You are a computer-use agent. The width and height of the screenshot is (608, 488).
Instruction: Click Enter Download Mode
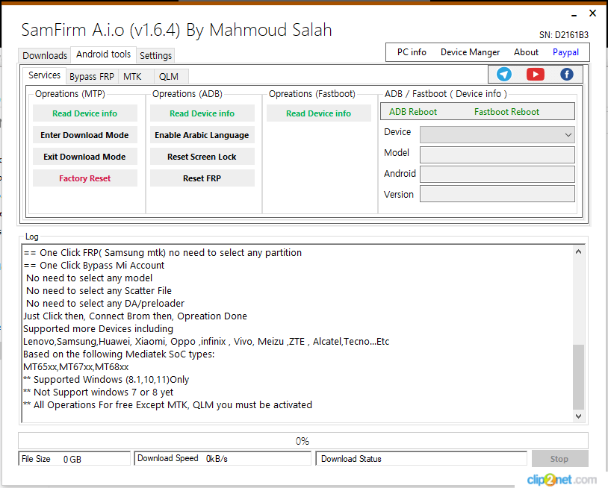(x=84, y=135)
